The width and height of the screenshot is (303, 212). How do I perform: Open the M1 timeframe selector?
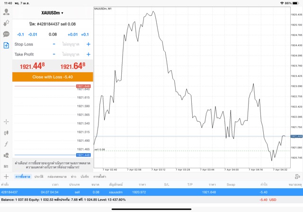[6, 166]
